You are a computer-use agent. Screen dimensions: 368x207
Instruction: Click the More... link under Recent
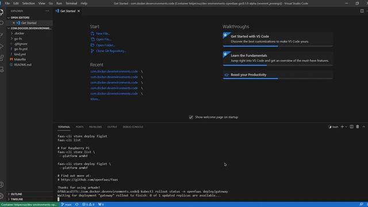coord(95,99)
